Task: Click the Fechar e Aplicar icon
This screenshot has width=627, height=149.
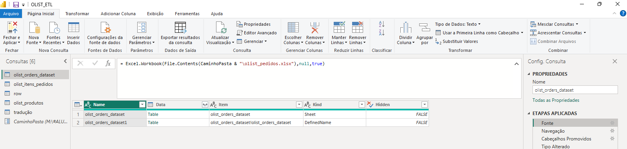Action: 12,27
